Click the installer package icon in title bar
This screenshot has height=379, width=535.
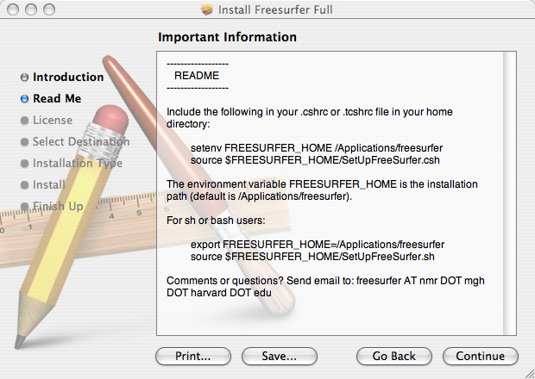click(206, 9)
